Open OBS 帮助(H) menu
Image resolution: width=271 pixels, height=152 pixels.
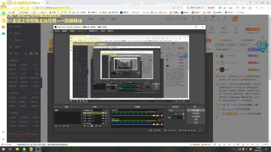click(111, 31)
